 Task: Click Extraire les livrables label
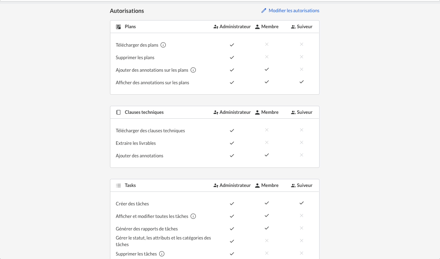[136, 143]
